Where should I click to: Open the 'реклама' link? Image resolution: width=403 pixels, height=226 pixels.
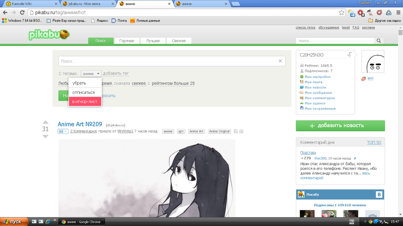coord(368,27)
